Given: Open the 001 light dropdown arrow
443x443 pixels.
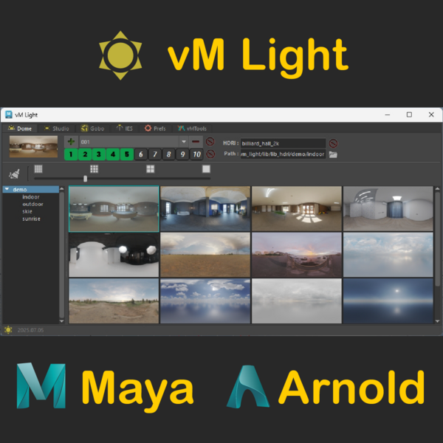Looking at the screenshot, I should [x=184, y=142].
